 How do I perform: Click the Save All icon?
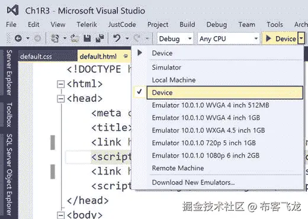pyautogui.click(x=100, y=38)
